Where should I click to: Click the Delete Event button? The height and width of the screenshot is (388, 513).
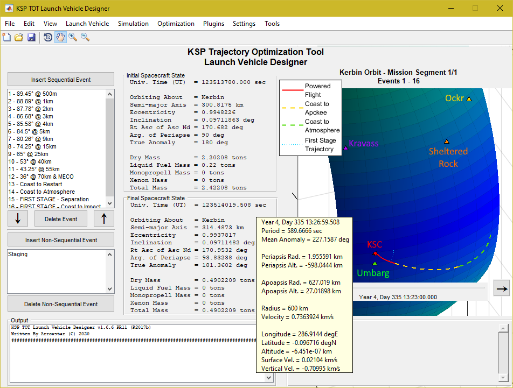(61, 219)
